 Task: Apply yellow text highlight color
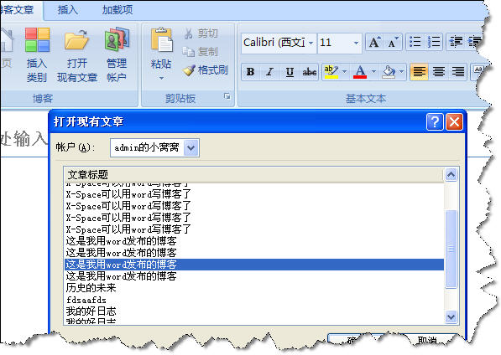pyautogui.click(x=331, y=72)
